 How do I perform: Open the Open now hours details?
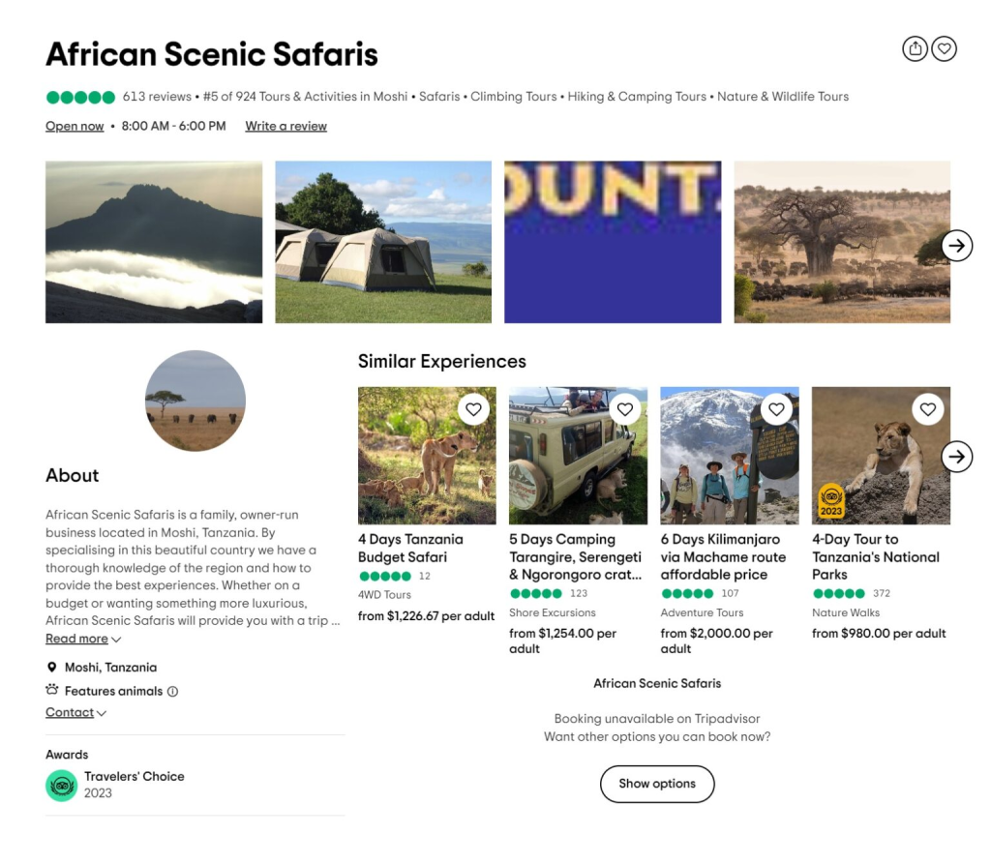(75, 126)
